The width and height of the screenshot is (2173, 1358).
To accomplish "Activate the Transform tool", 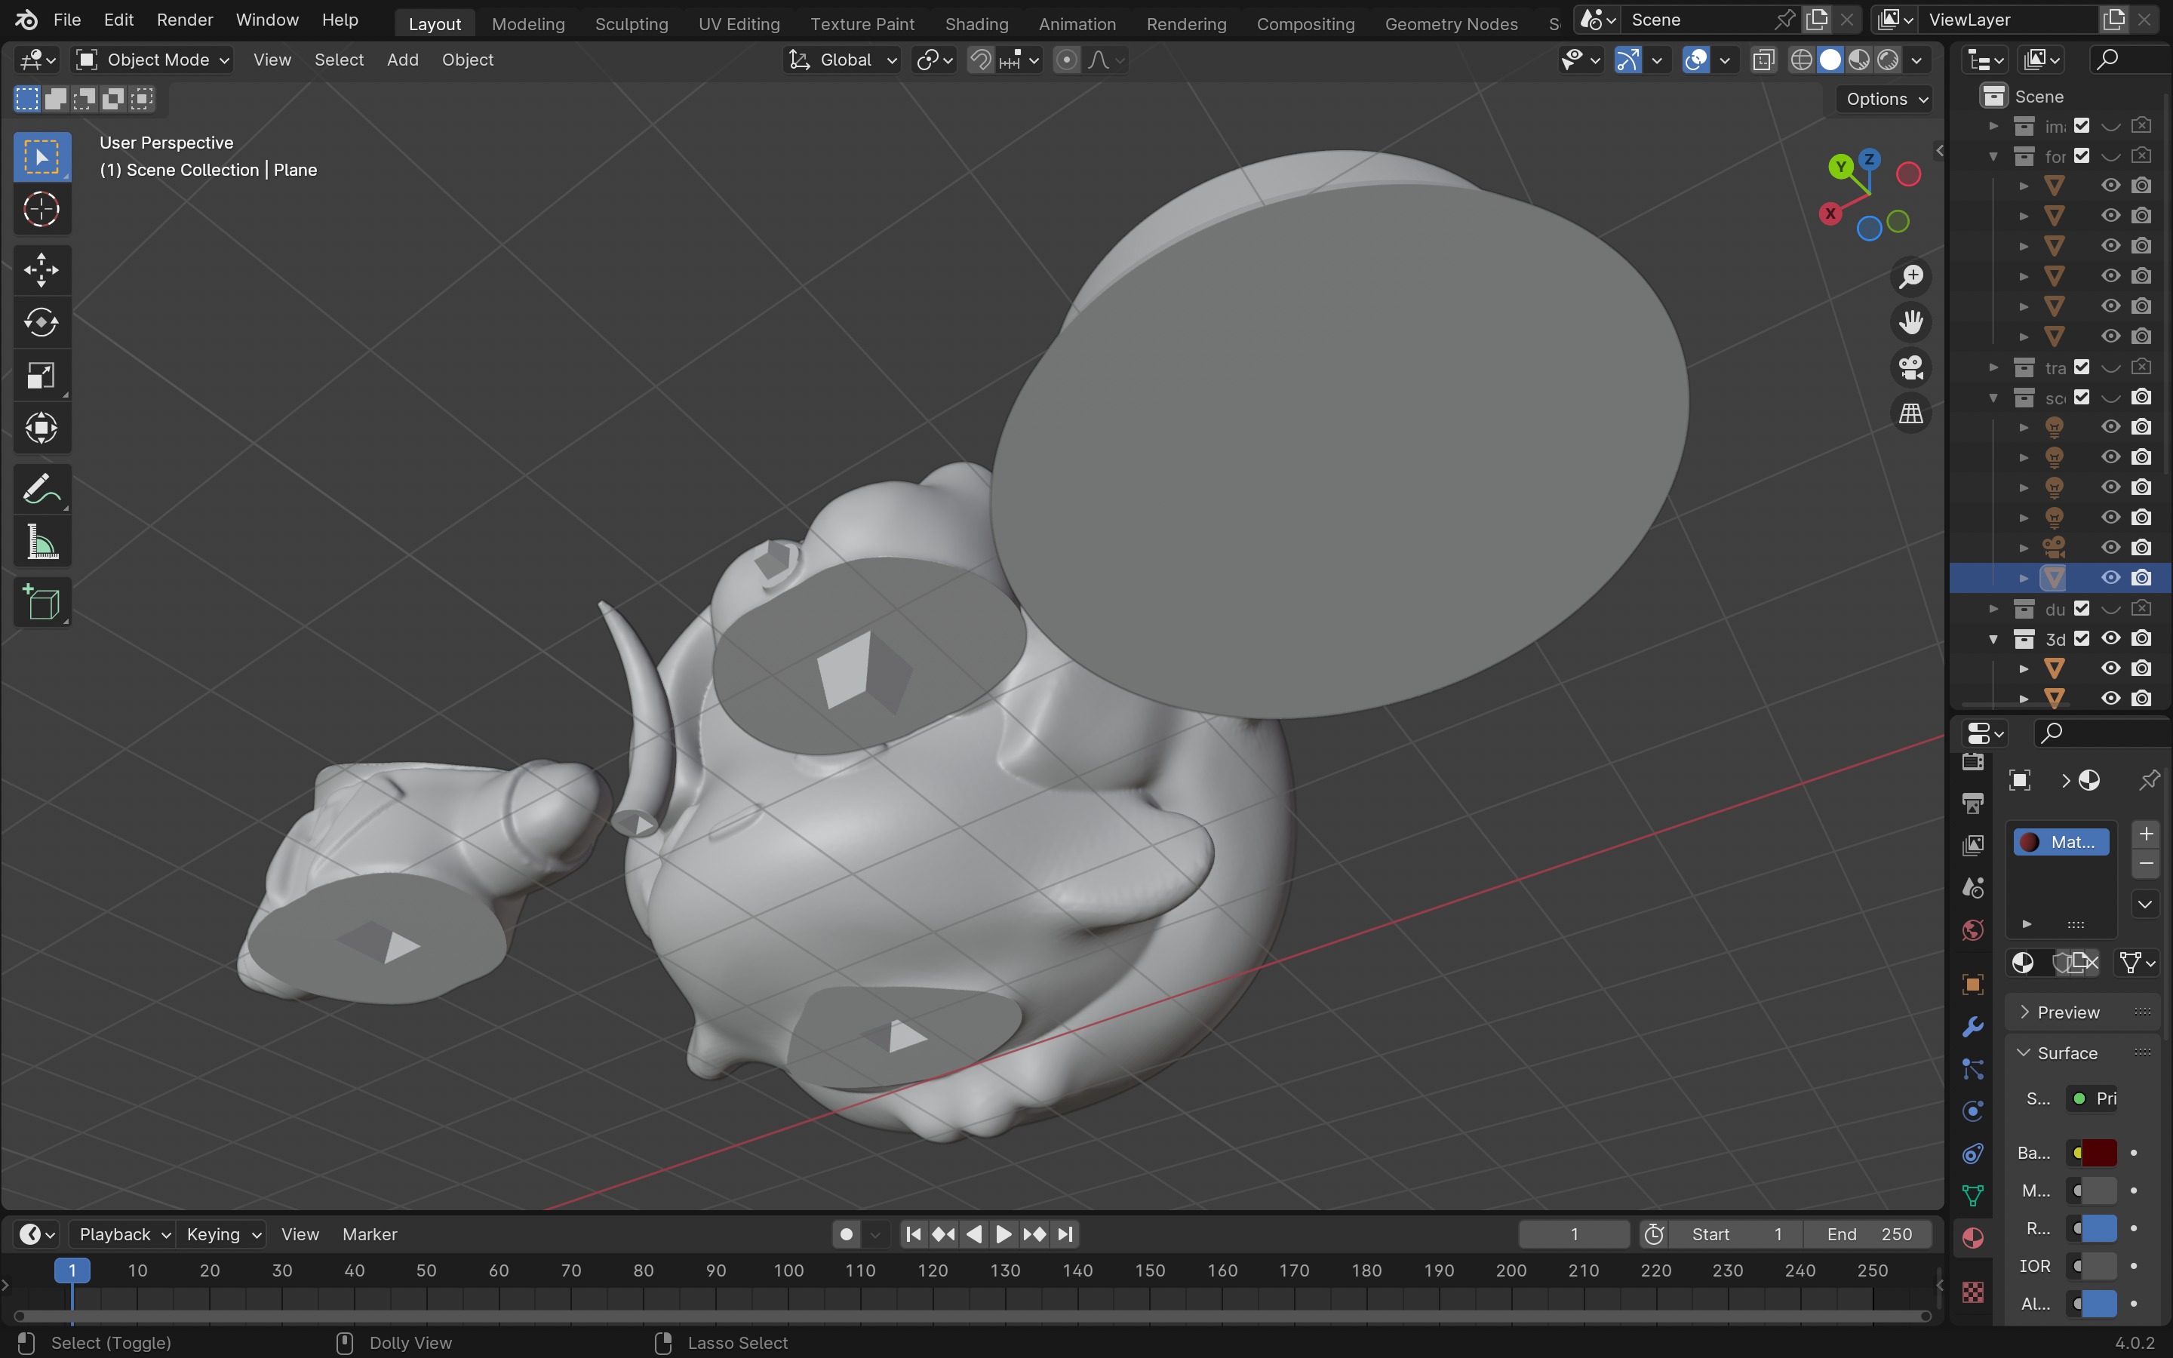I will 41,429.
